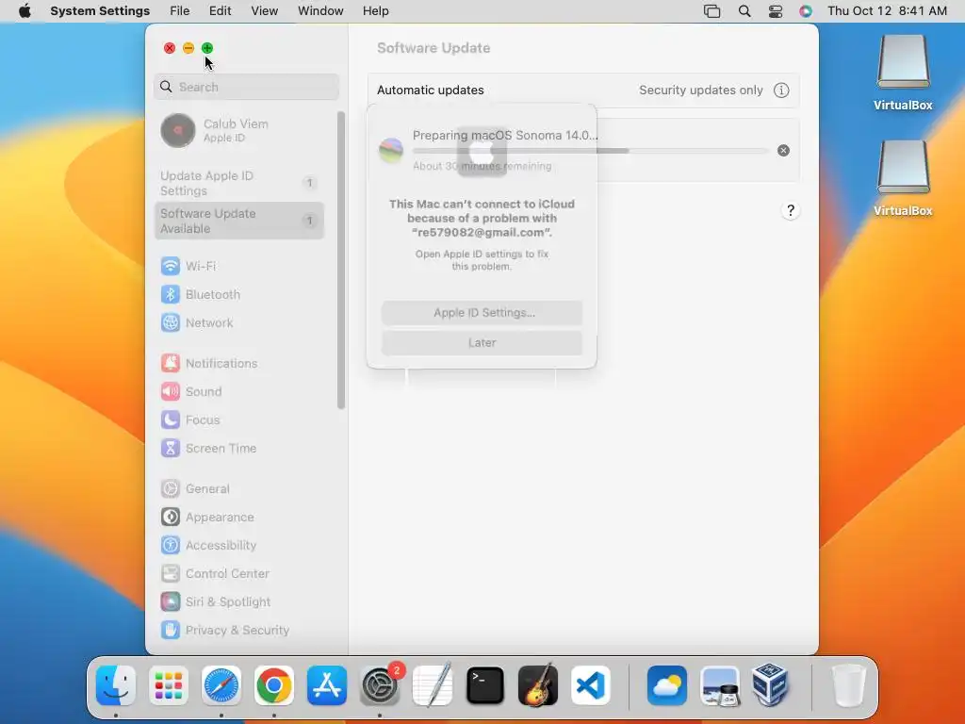Viewport: 965px width, 724px height.
Task: Open Finder from the Dock
Action: (x=116, y=685)
